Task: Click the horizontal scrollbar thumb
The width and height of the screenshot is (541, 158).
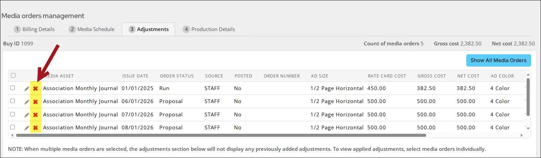Action: point(221,135)
